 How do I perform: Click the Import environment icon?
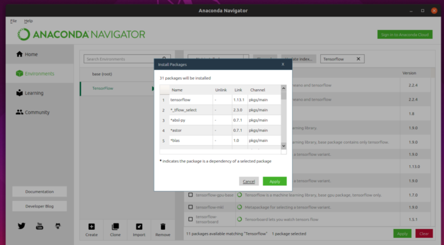point(139,227)
